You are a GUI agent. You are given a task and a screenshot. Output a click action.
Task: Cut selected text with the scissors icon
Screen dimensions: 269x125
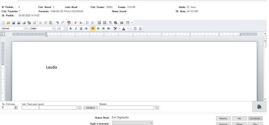[40, 22]
